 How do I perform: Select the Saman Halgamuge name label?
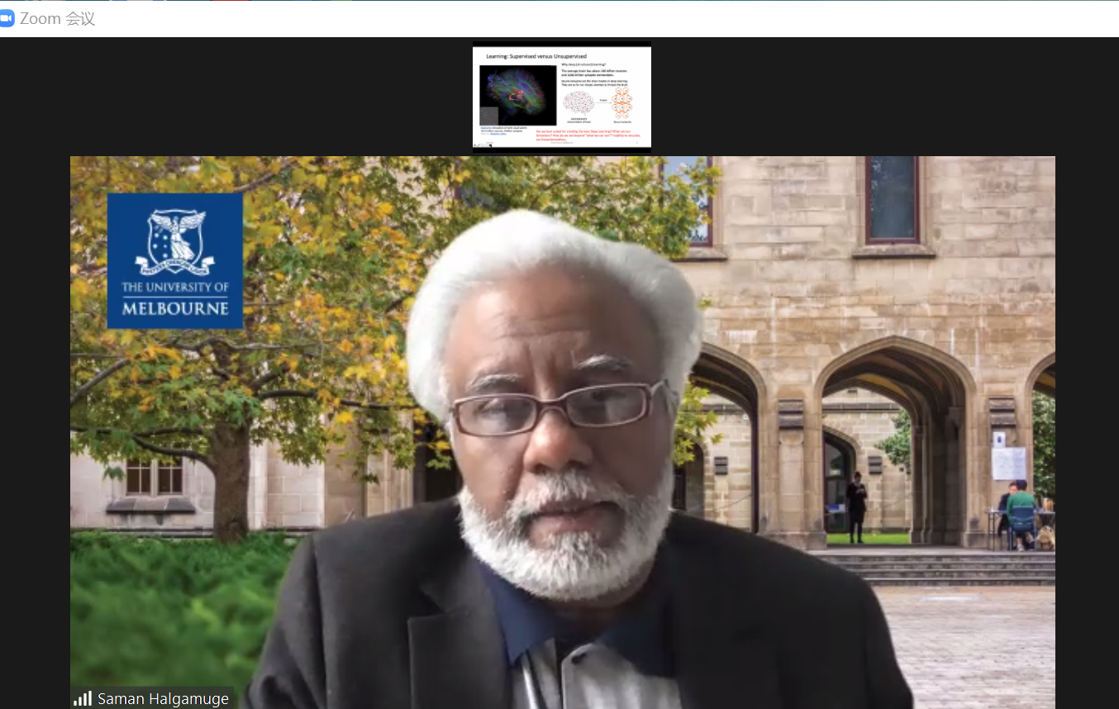(163, 699)
